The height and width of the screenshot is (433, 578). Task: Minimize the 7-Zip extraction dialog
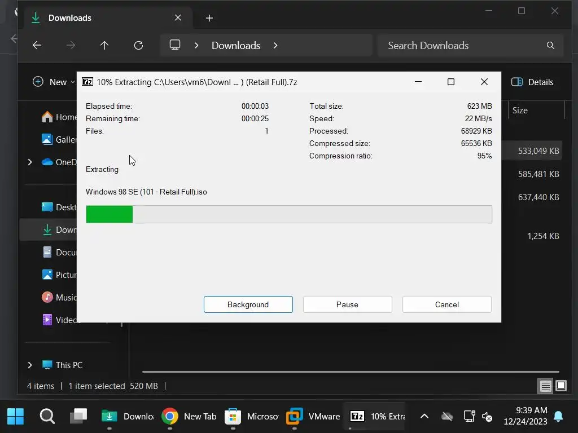(418, 82)
